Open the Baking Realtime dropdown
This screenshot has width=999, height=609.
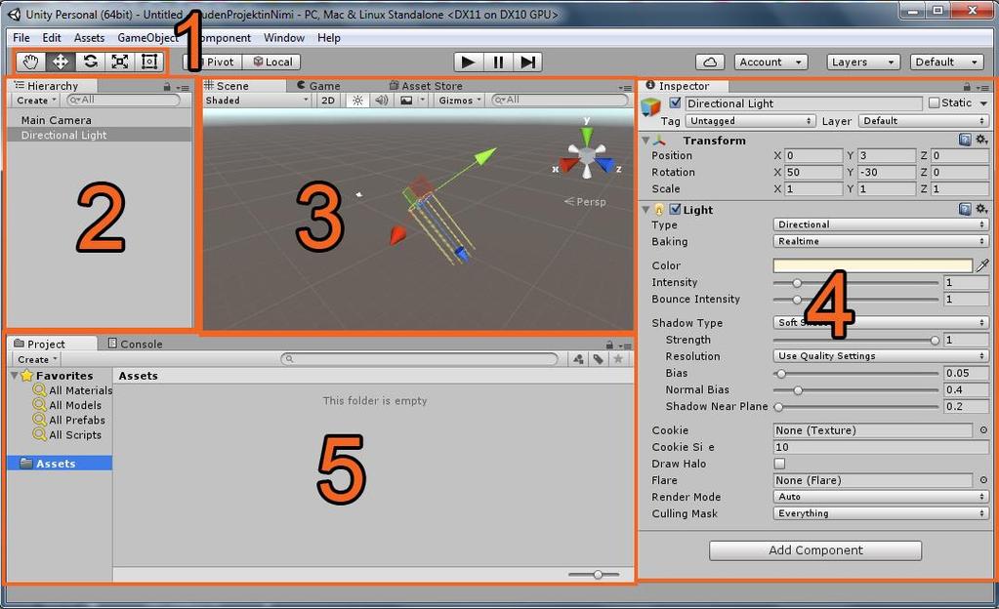tap(881, 241)
